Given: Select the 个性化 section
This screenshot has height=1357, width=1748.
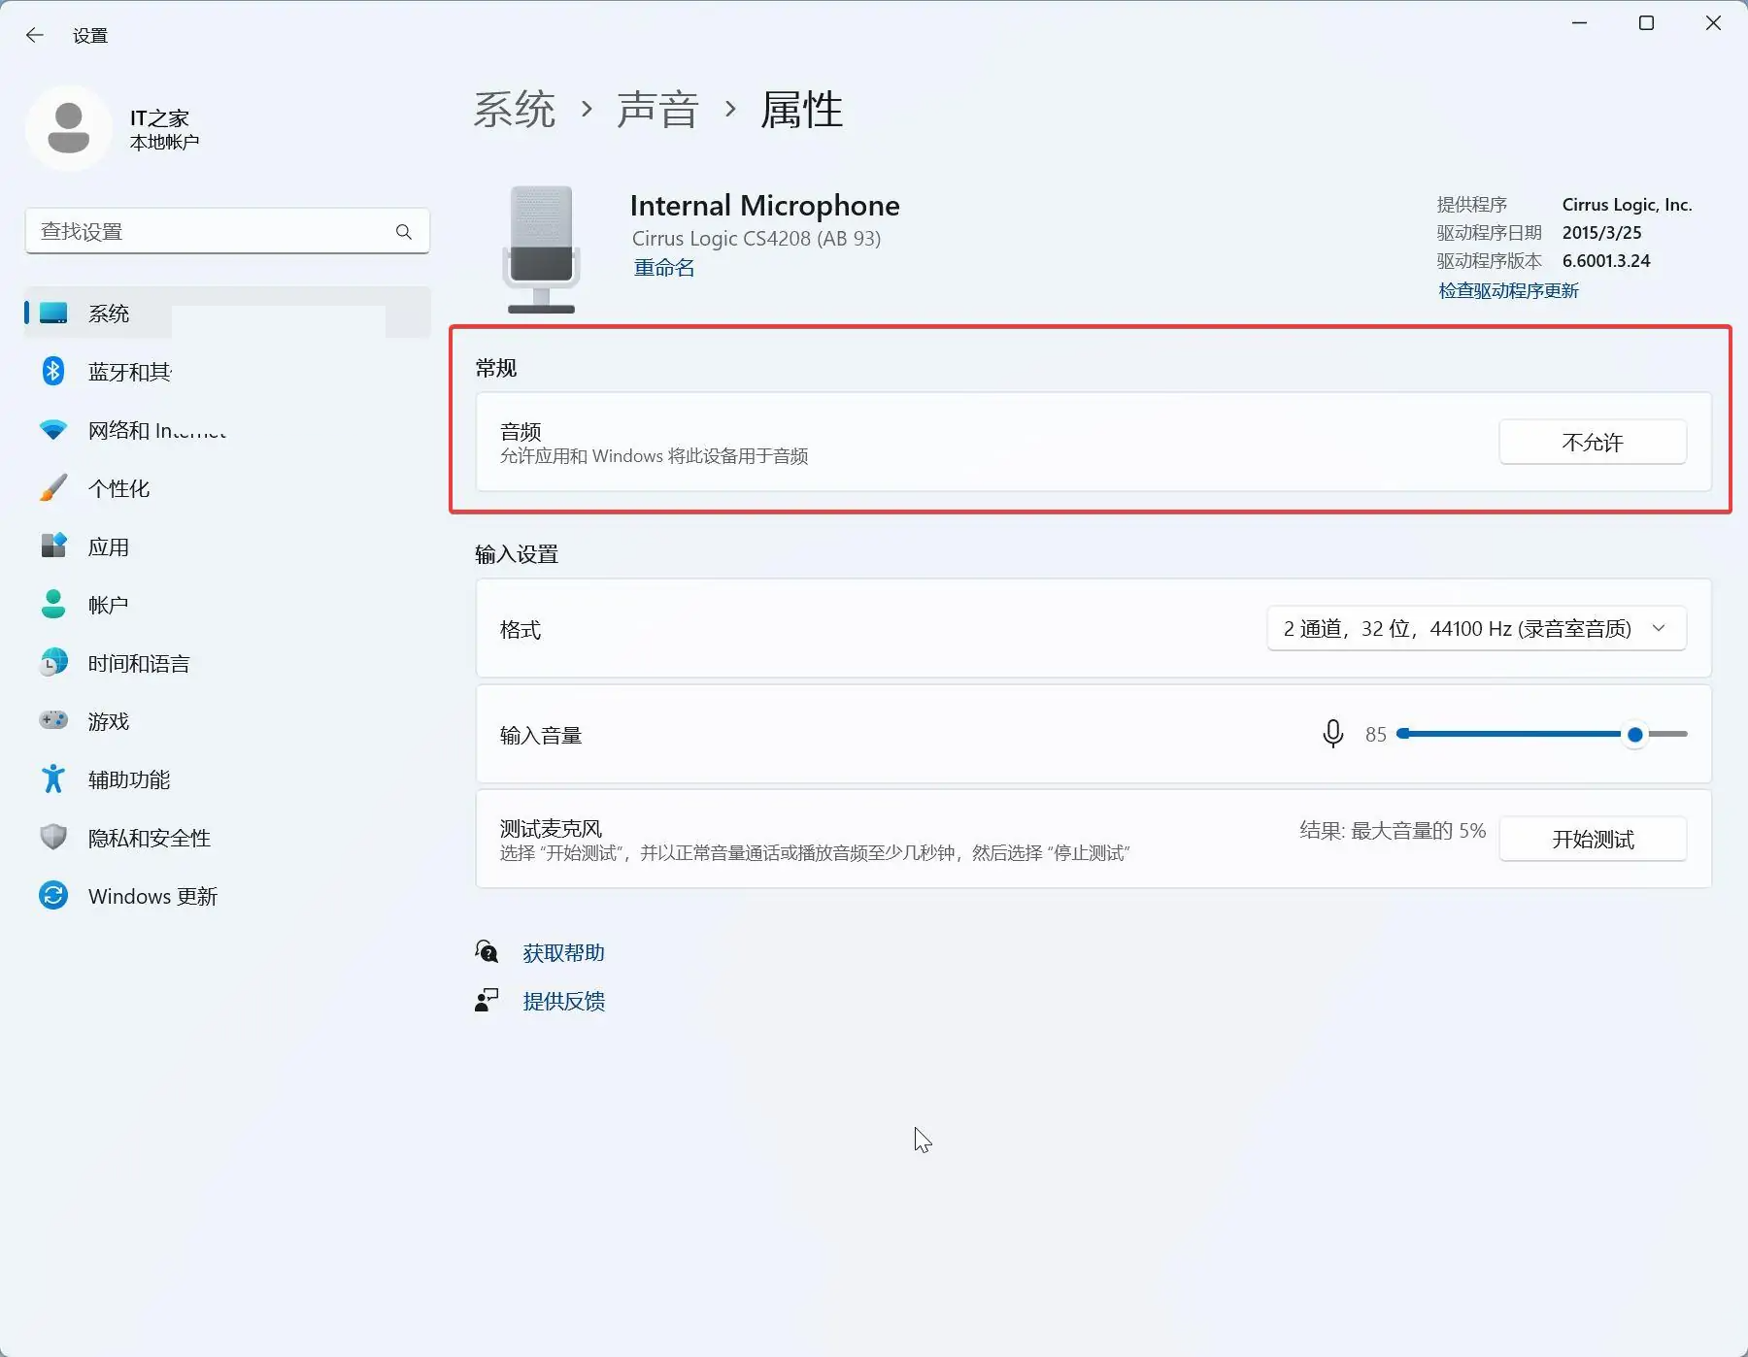Looking at the screenshot, I should click(x=118, y=488).
